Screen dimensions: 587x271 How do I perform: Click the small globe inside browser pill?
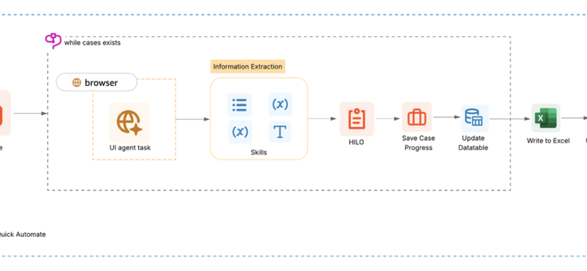[77, 82]
